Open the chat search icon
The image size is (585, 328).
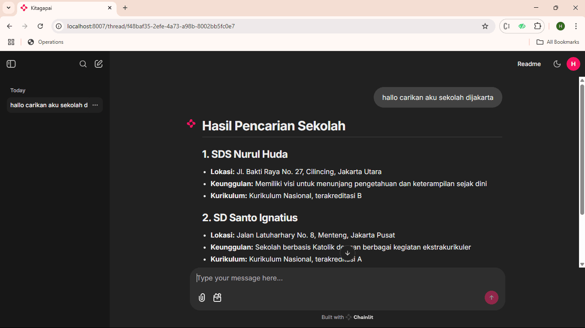click(x=83, y=64)
